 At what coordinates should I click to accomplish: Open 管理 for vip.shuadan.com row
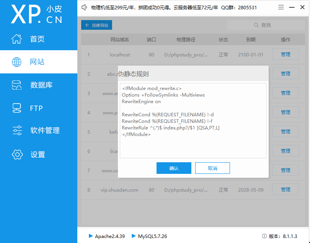click(286, 190)
